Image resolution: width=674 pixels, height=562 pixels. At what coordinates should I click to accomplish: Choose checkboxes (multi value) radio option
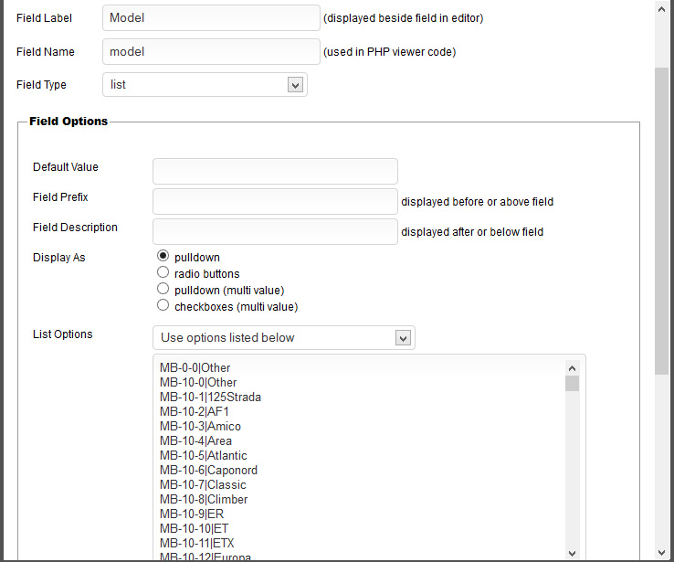pyautogui.click(x=163, y=305)
